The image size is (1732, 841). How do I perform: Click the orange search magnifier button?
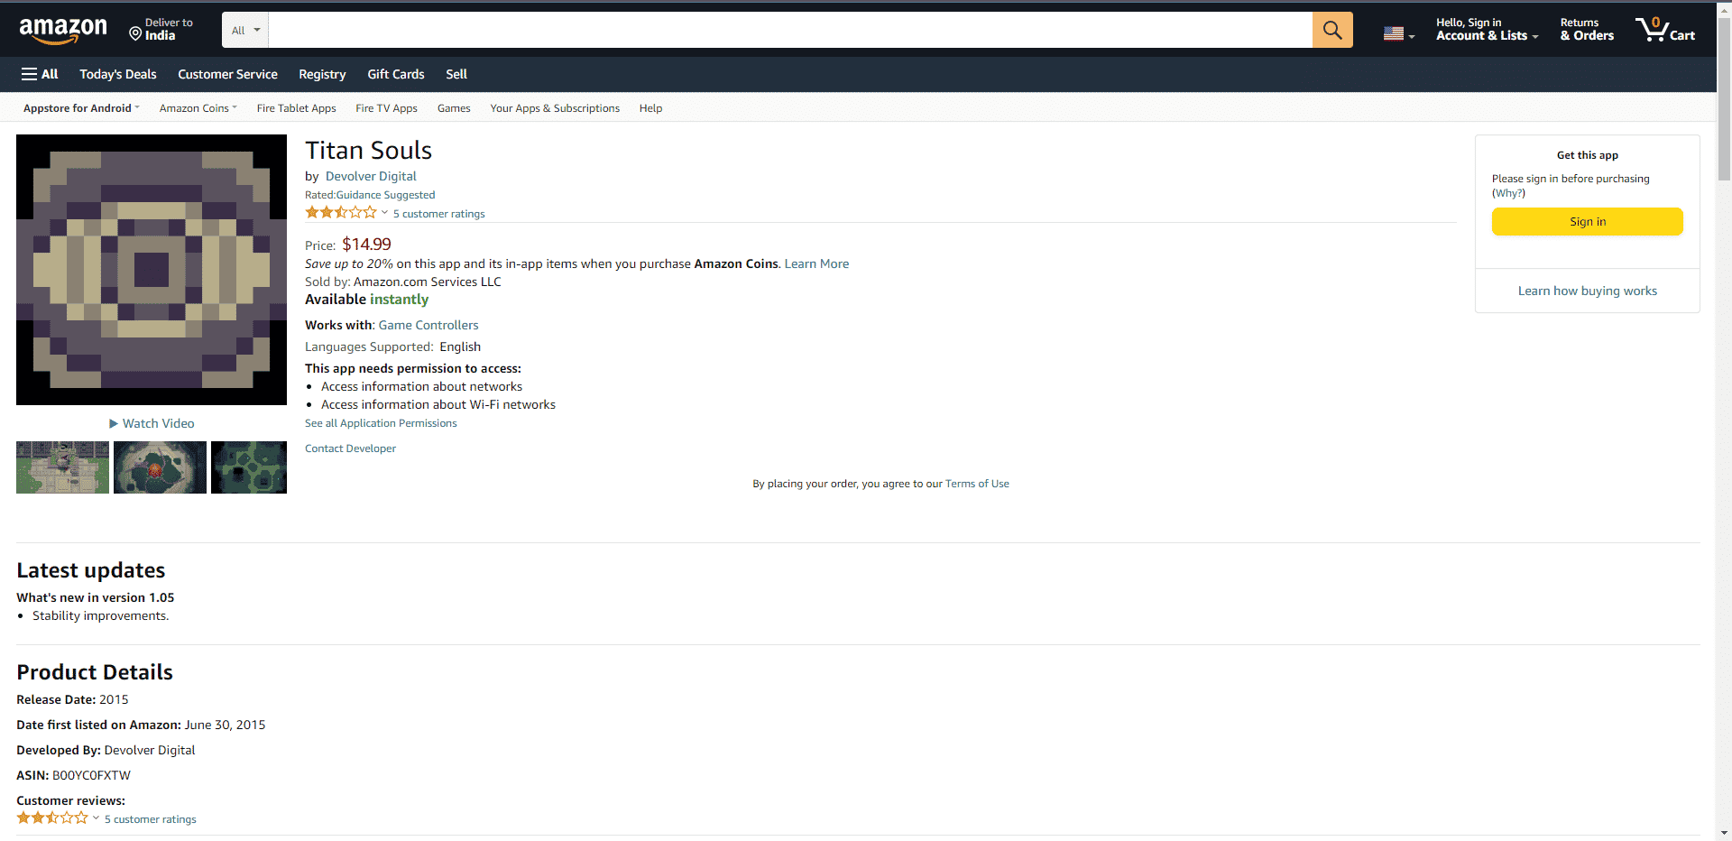point(1332,30)
